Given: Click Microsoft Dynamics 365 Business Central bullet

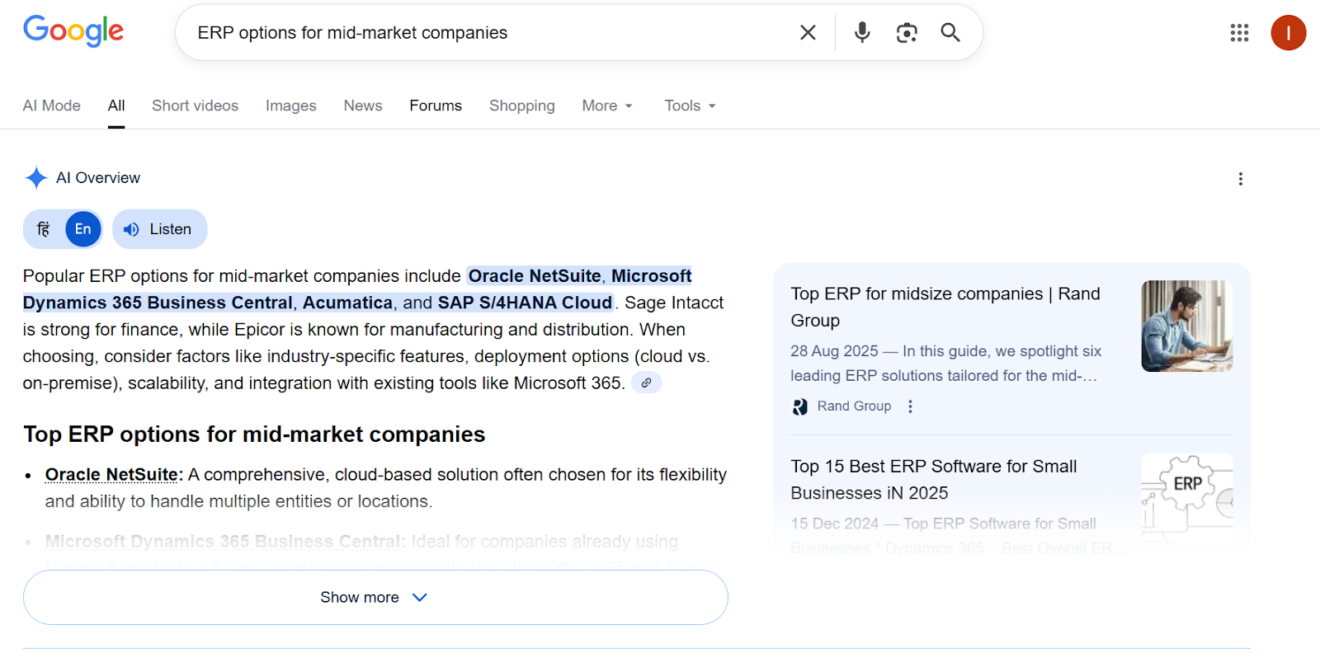Looking at the screenshot, I should [x=223, y=542].
